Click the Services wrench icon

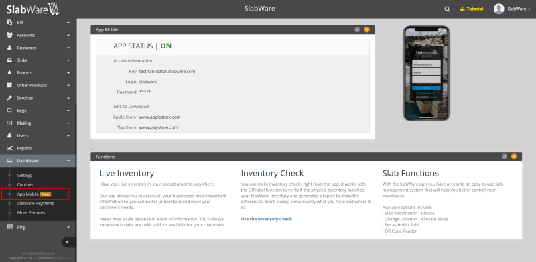pyautogui.click(x=10, y=98)
